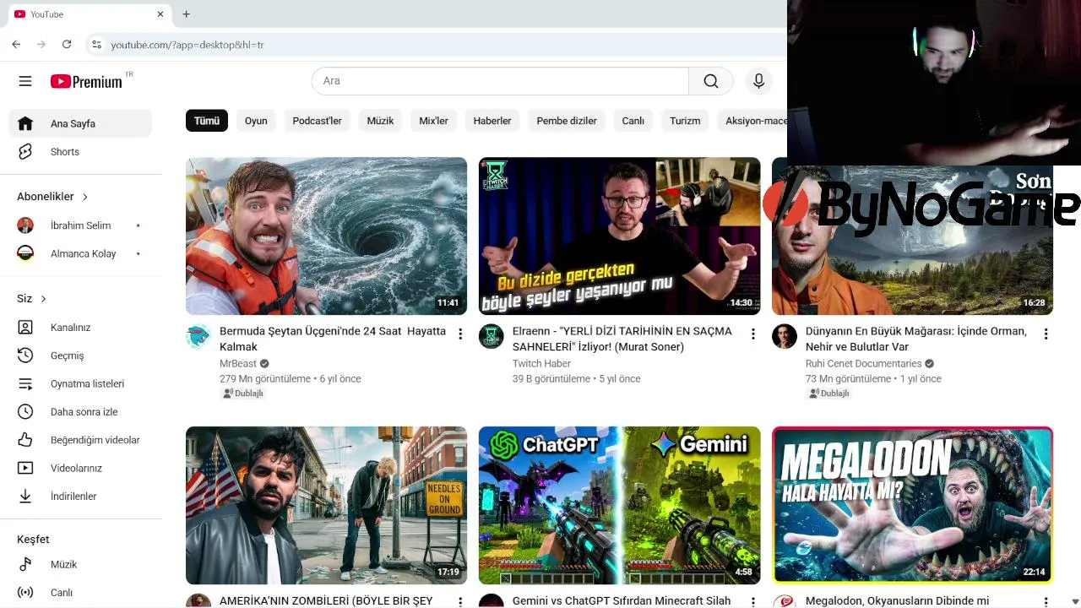This screenshot has height=608, width=1081.
Task: Open options menu for Dünyanın En Büyük Mağarası
Action: pos(1046,334)
